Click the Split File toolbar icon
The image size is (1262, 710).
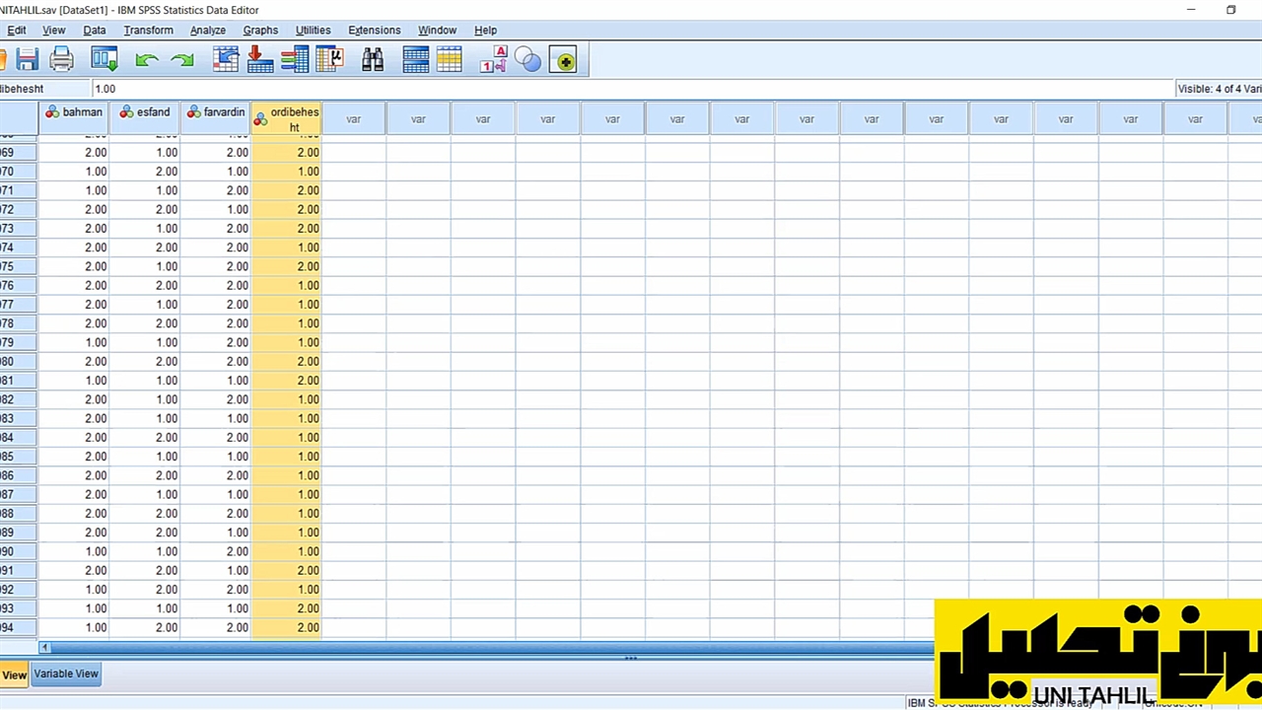pos(415,60)
